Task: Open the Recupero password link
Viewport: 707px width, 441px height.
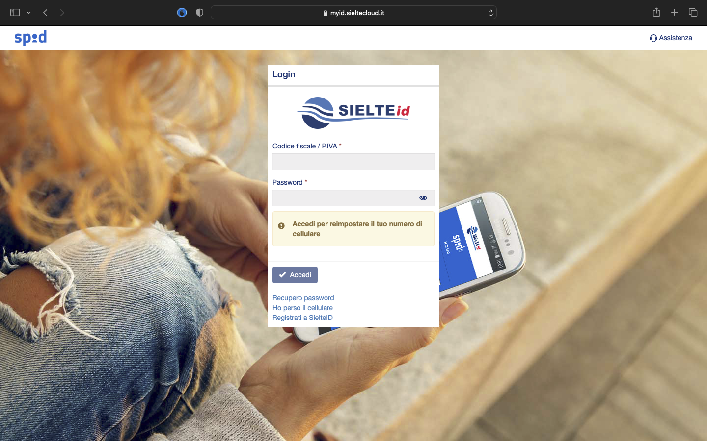Action: pos(303,298)
